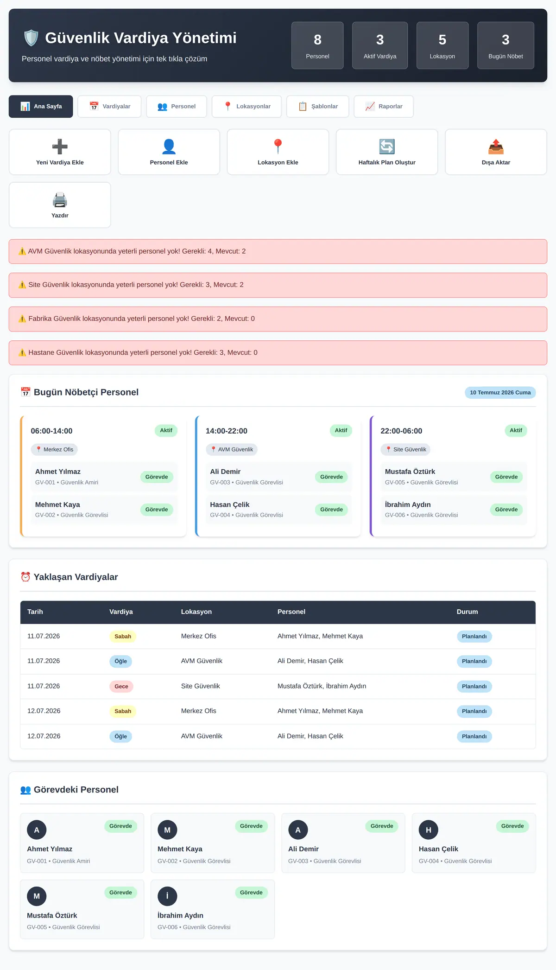Click the Lokasyon stat card showing 5
Screen dimensions: 556x970
(x=442, y=45)
